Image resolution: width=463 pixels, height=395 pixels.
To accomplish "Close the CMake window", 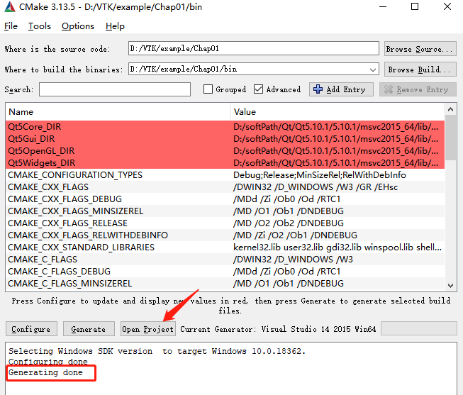I will pyautogui.click(x=447, y=6).
